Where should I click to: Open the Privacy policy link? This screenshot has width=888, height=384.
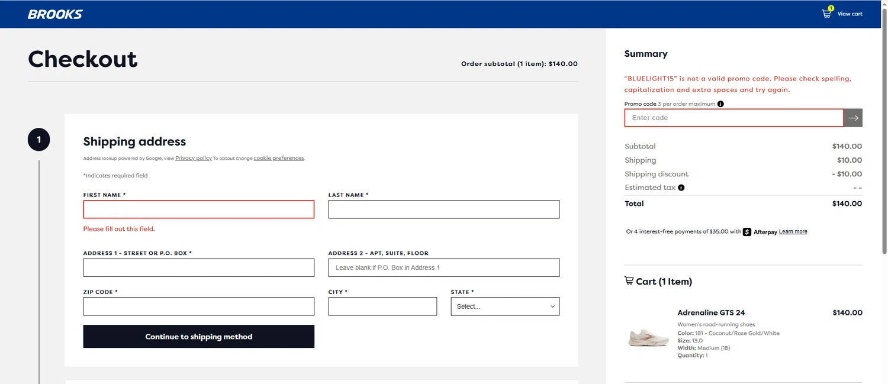[x=194, y=158]
